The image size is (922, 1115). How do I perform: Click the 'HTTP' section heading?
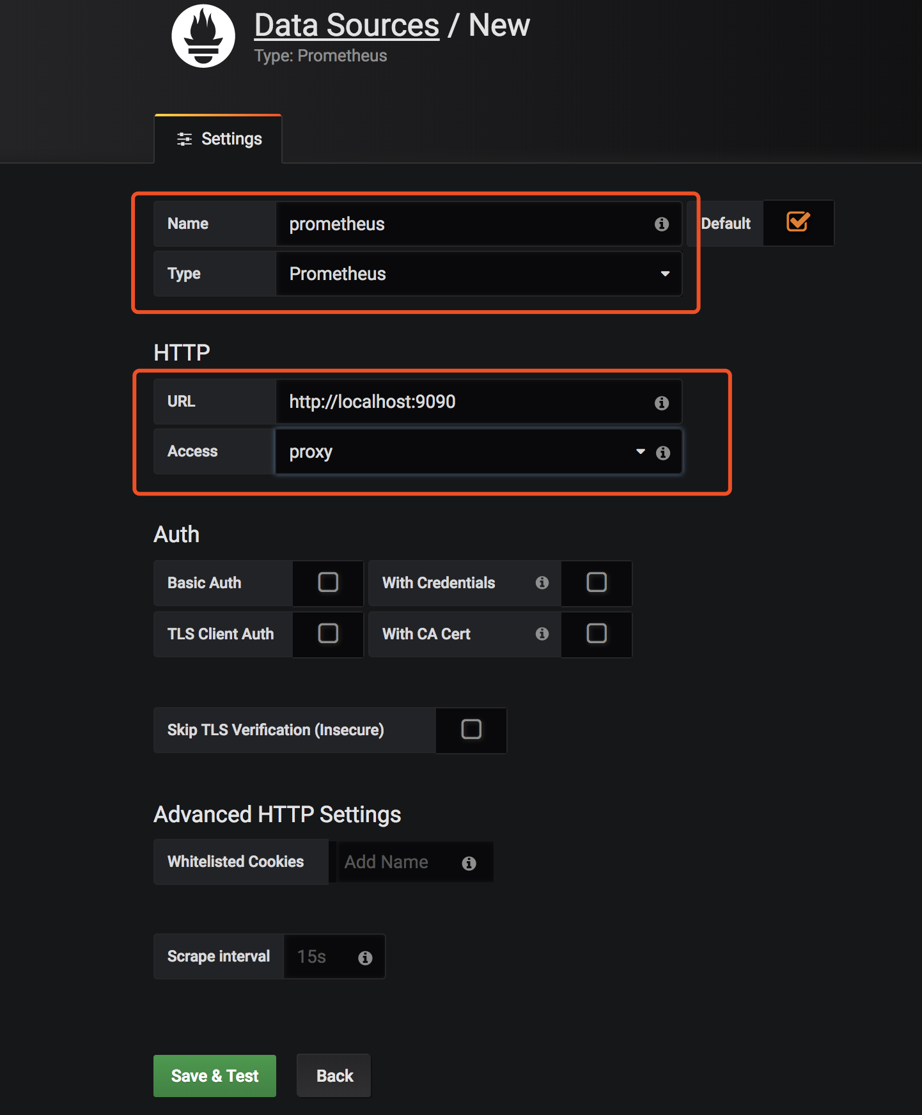click(x=182, y=352)
